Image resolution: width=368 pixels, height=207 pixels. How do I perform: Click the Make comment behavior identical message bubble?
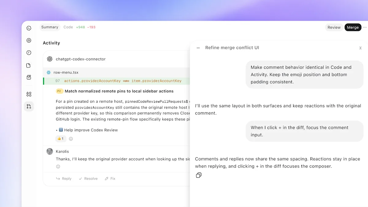pyautogui.click(x=305, y=75)
